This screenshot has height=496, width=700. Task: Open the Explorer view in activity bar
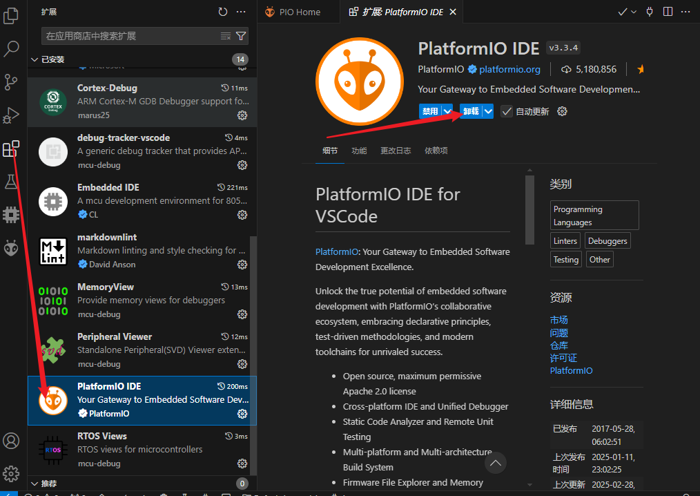coord(11,15)
